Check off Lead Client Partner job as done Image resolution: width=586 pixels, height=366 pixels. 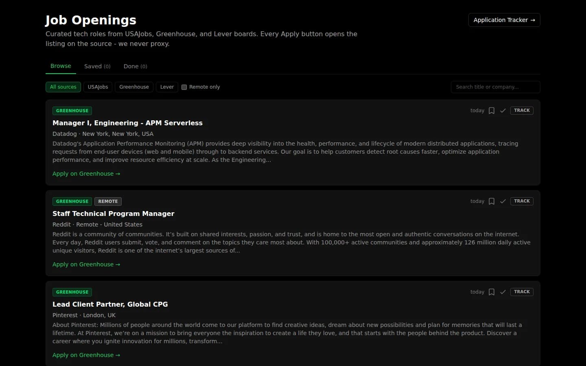[503, 292]
